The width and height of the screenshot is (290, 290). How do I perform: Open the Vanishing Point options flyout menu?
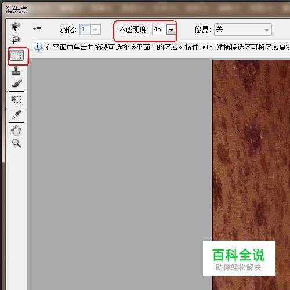37,30
